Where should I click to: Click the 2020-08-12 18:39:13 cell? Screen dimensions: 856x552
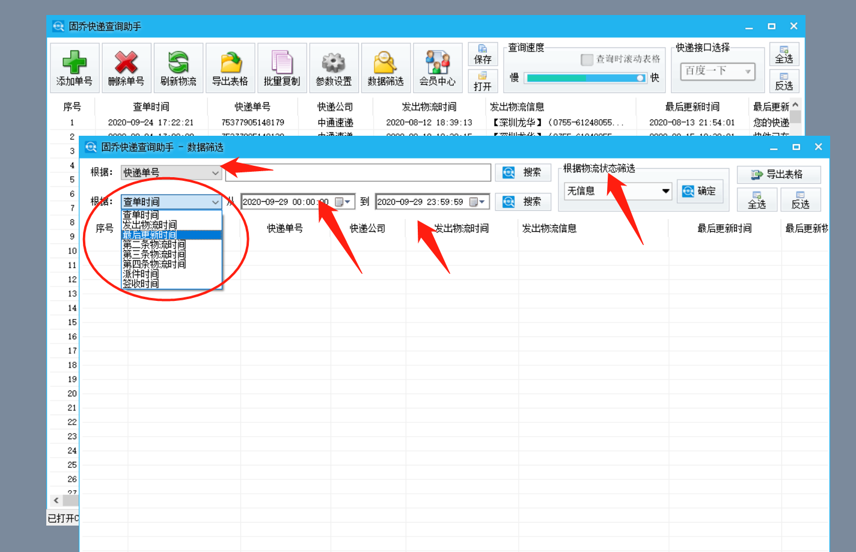click(x=429, y=123)
